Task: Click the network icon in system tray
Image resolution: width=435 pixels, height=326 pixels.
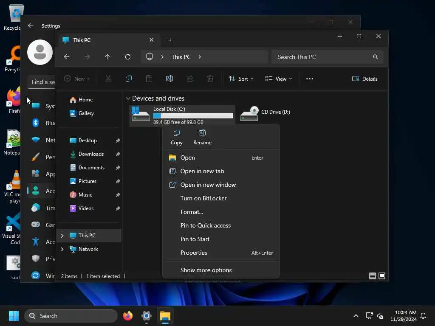Action: [369, 316]
